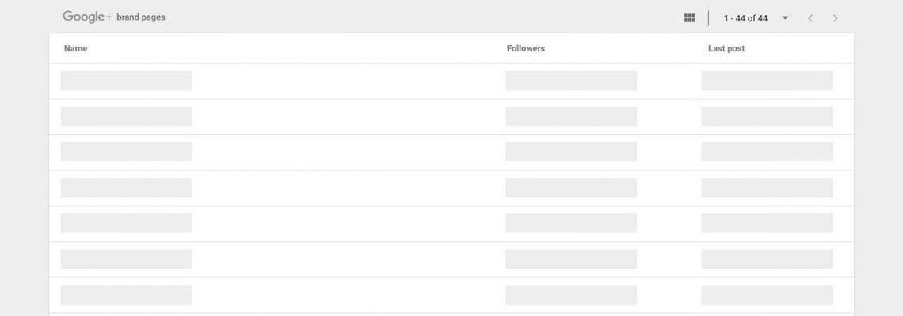903x316 pixels.
Task: Open second row's Name placeholder
Action: [126, 117]
